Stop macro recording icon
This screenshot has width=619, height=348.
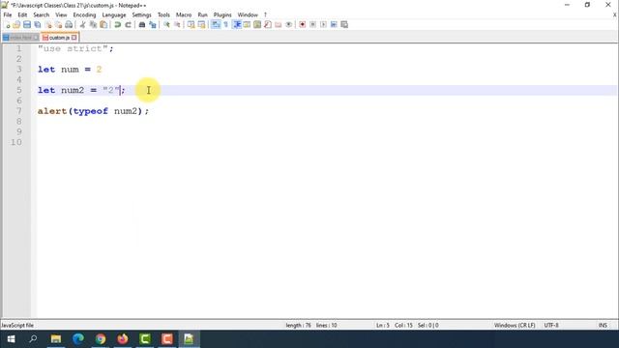312,25
